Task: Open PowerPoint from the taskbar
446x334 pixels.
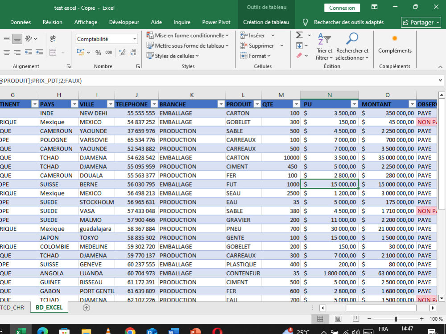Action: point(196,331)
